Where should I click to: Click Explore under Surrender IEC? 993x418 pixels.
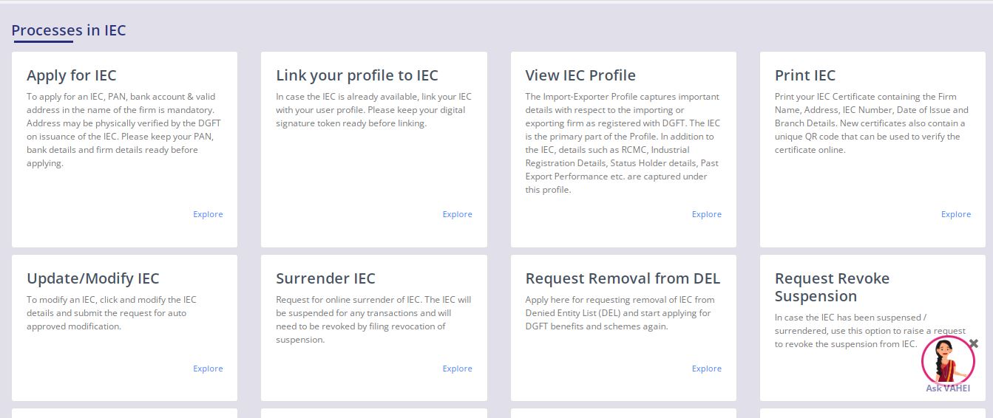457,369
